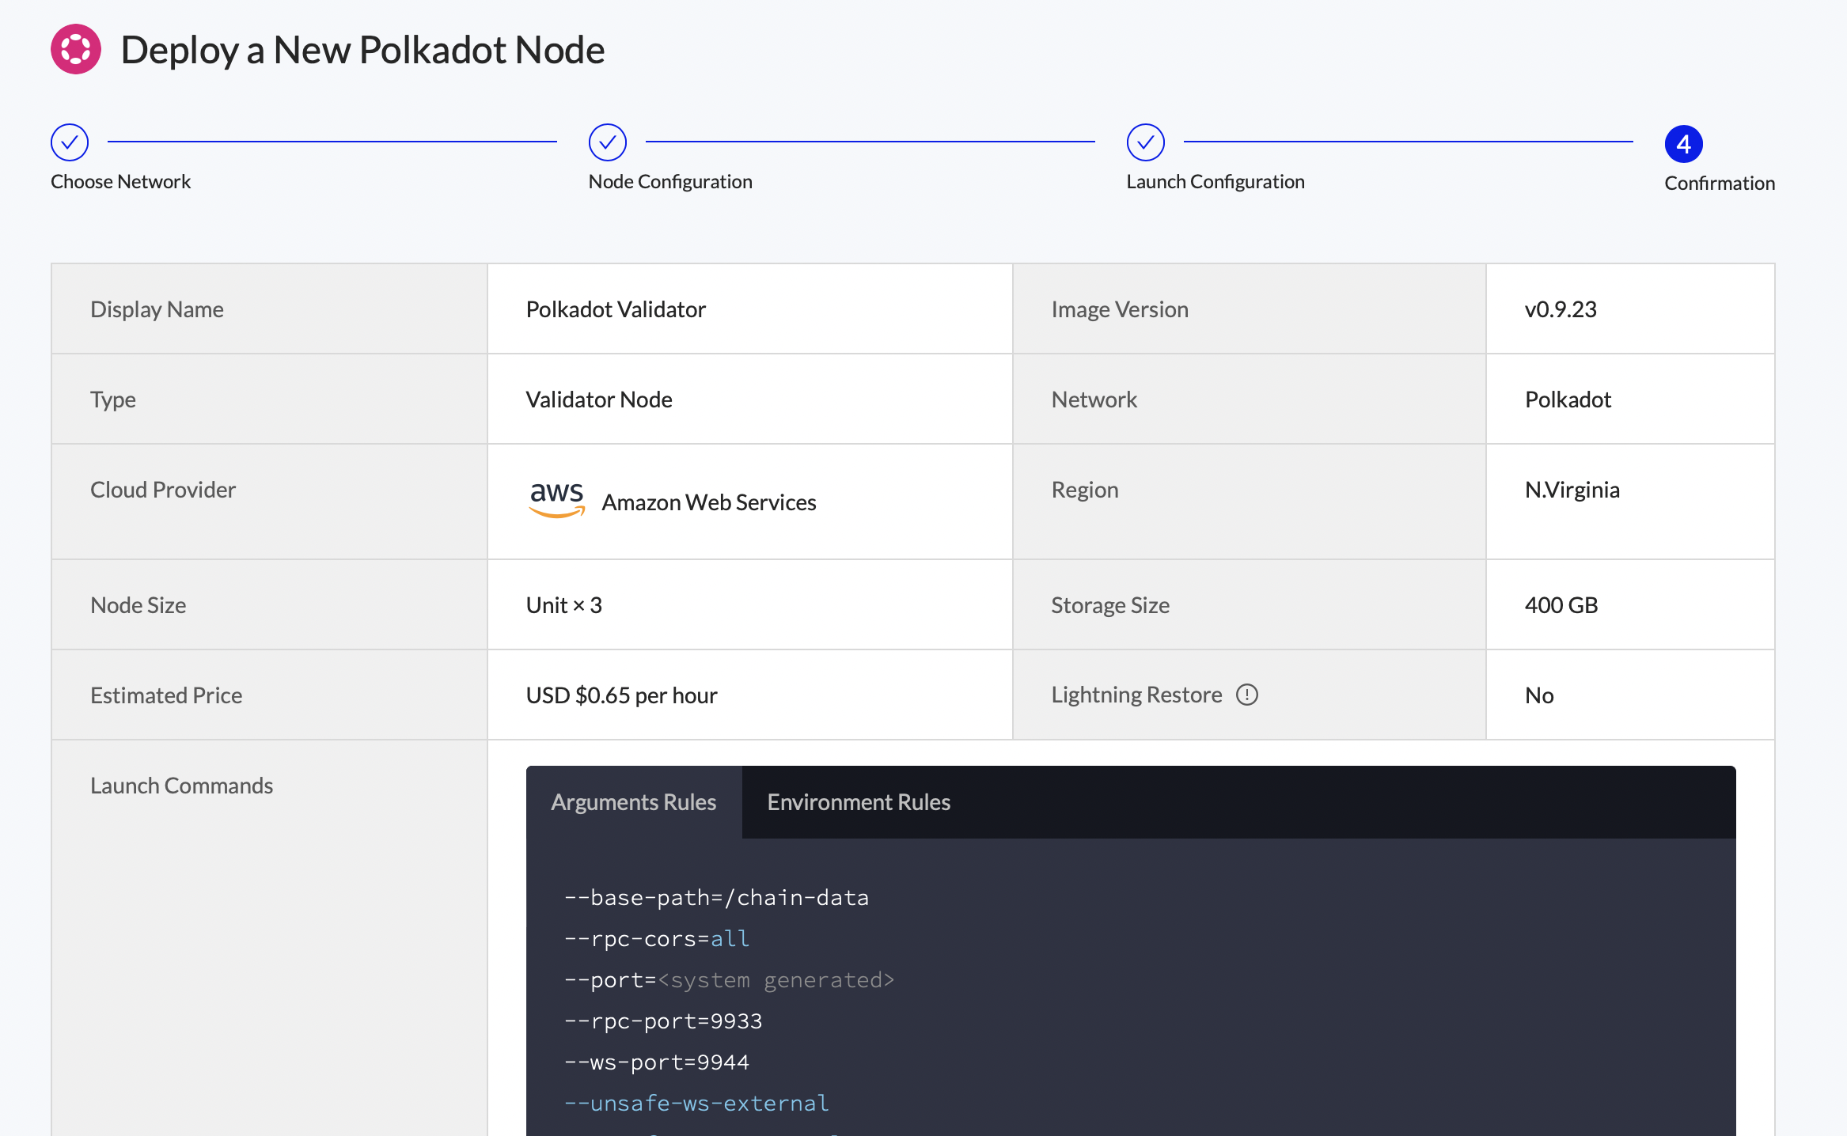1847x1136 pixels.
Task: Click the Region value N.Virginia
Action: point(1572,489)
